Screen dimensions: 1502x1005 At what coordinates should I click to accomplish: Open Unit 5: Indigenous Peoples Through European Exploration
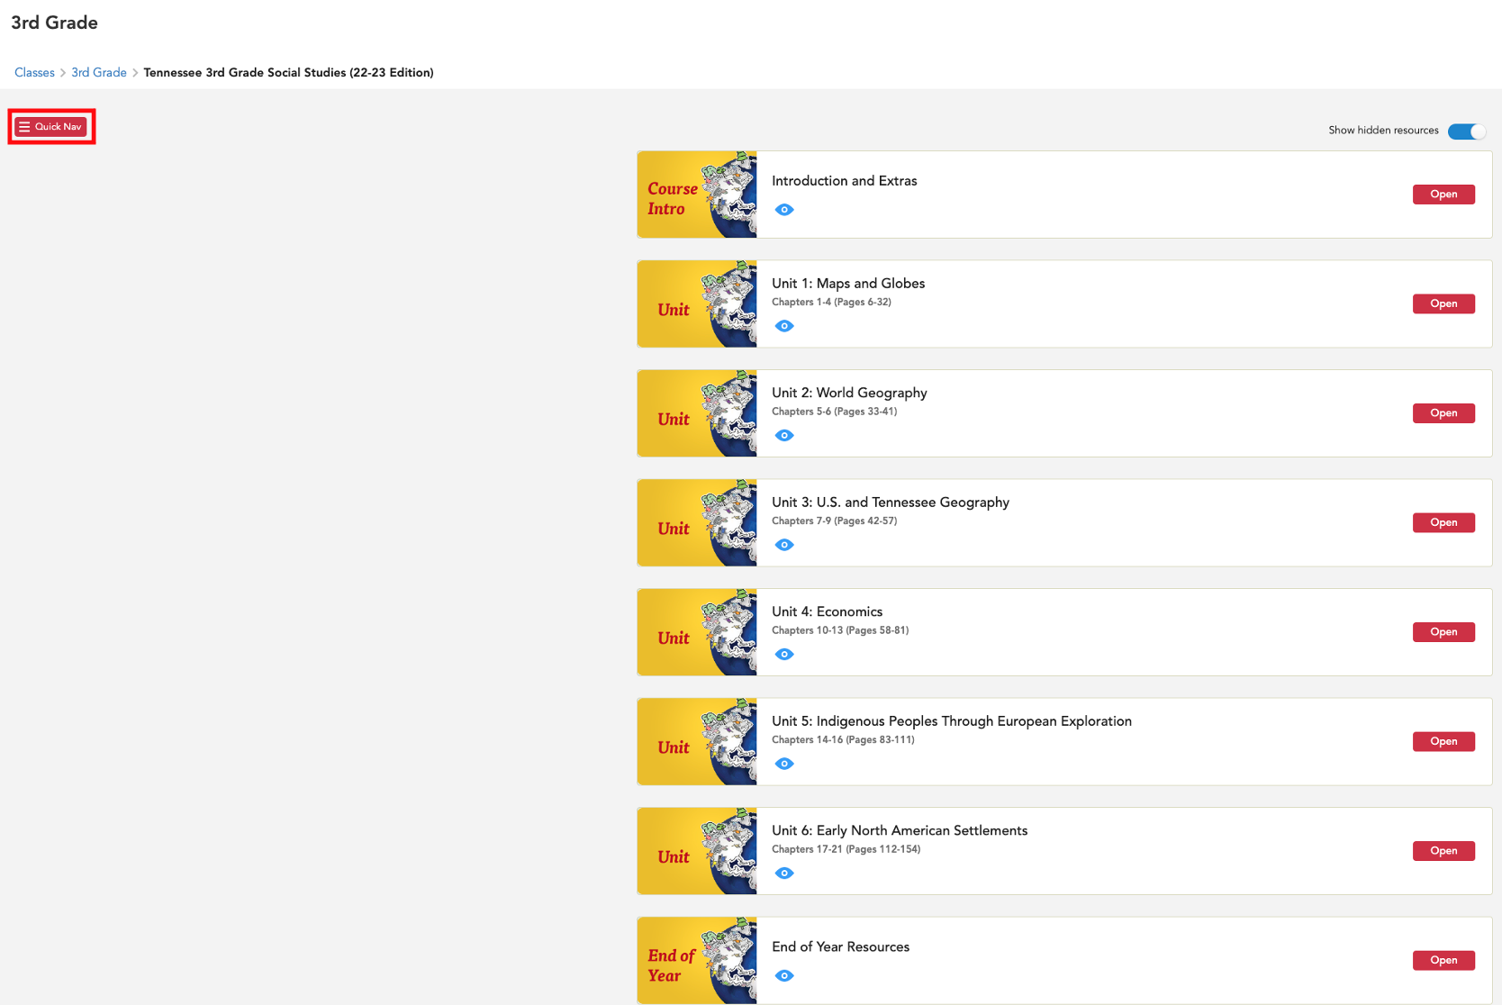pyautogui.click(x=1443, y=741)
